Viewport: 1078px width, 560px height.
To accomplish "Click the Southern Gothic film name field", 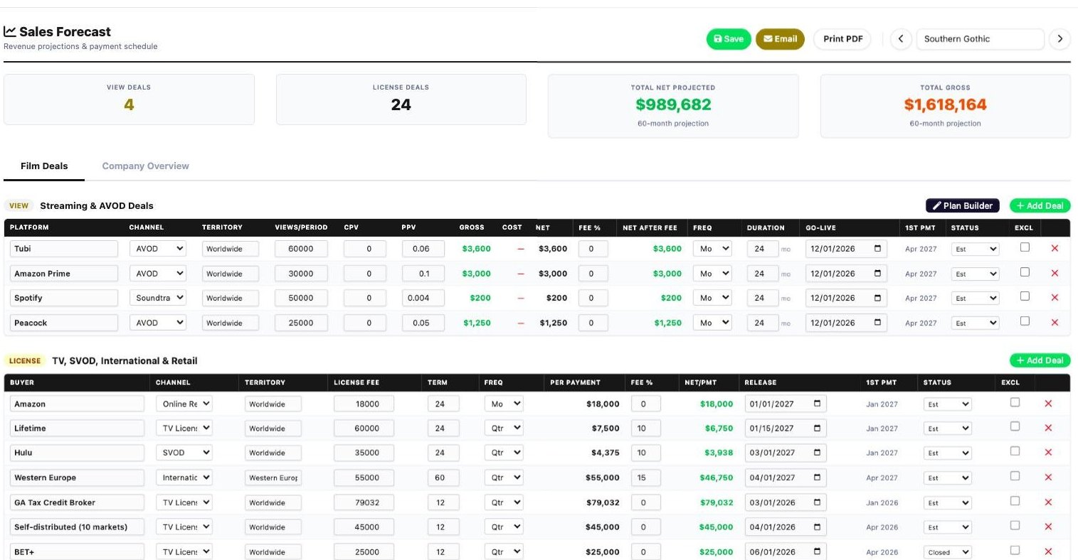I will pos(980,39).
